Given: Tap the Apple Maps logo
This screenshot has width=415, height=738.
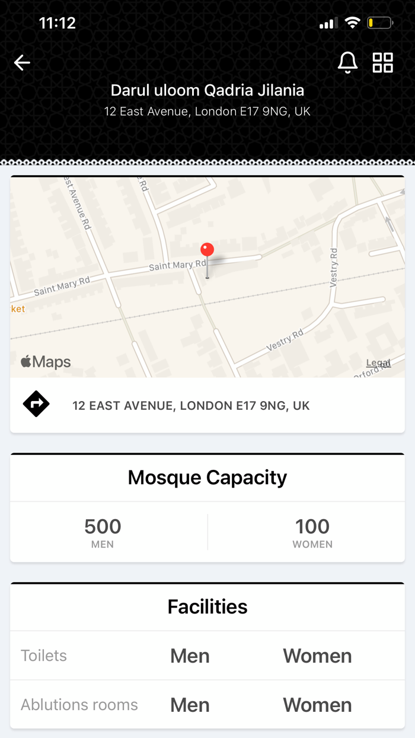Looking at the screenshot, I should point(46,361).
